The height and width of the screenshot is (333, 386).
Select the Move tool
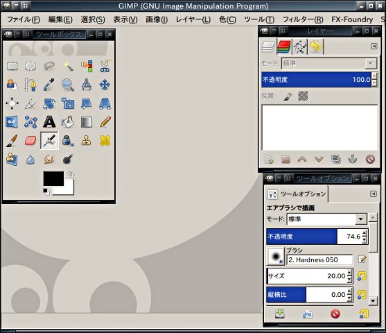(x=105, y=85)
